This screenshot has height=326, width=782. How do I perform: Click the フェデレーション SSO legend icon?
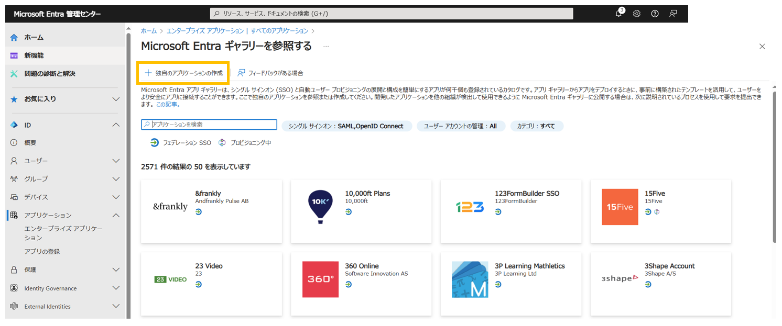(x=154, y=142)
